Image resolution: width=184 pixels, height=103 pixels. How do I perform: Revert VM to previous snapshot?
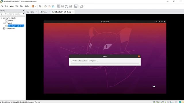(x=49, y=6)
